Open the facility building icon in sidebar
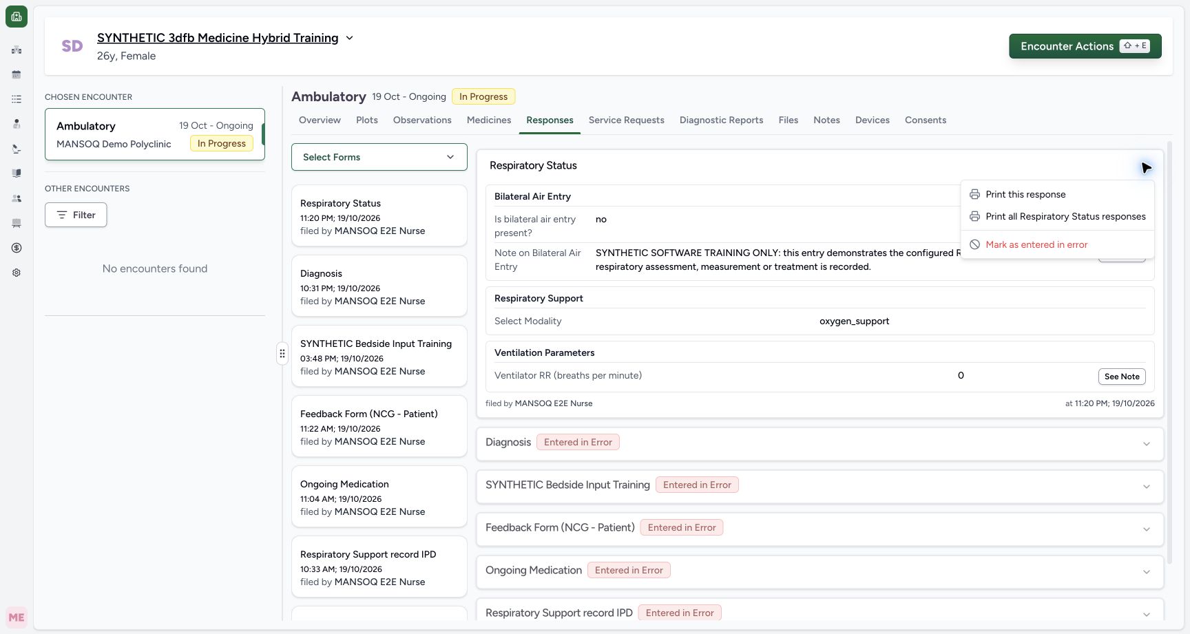 (17, 50)
